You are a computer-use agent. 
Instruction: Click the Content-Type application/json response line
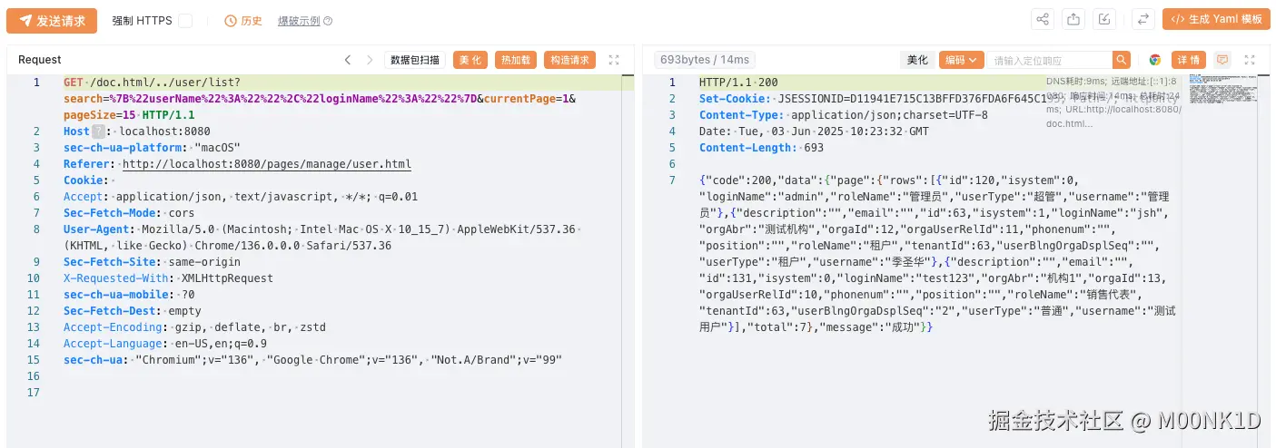(844, 115)
